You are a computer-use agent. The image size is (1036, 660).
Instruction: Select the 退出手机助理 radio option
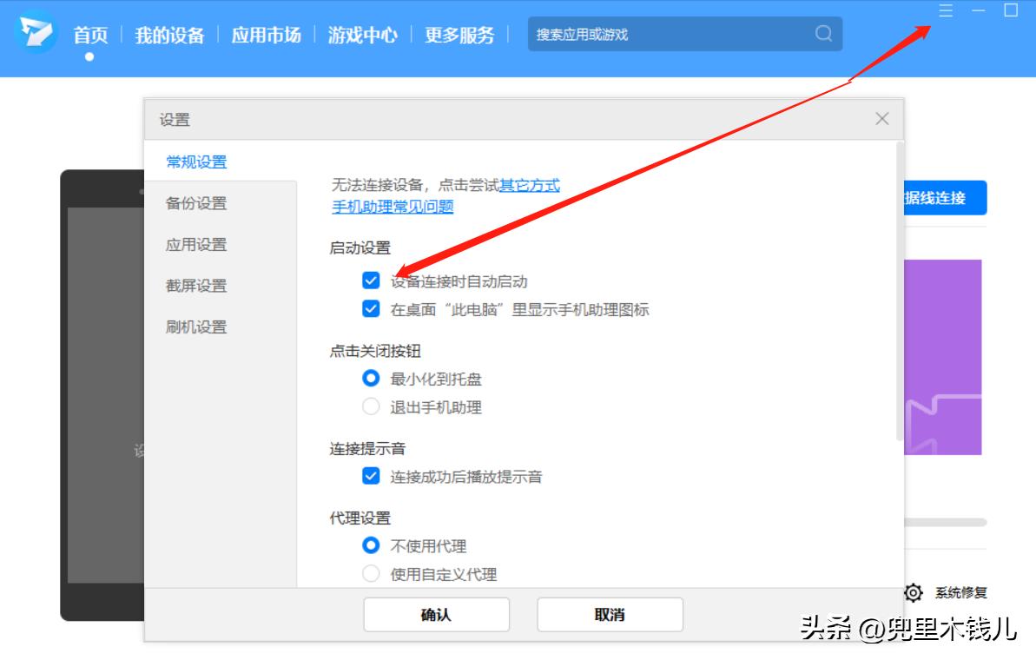(x=371, y=406)
